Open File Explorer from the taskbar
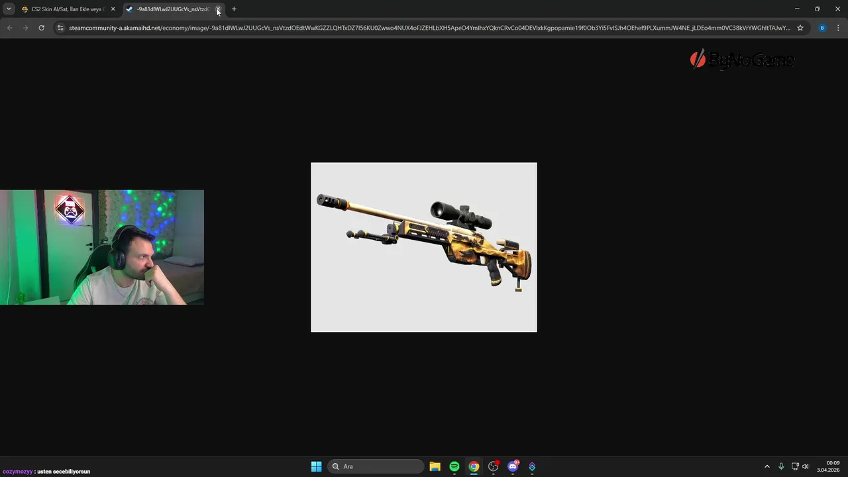 pyautogui.click(x=435, y=466)
